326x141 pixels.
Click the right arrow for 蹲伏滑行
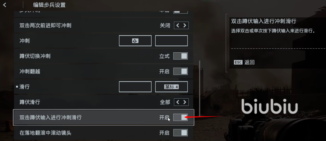pos(185,102)
